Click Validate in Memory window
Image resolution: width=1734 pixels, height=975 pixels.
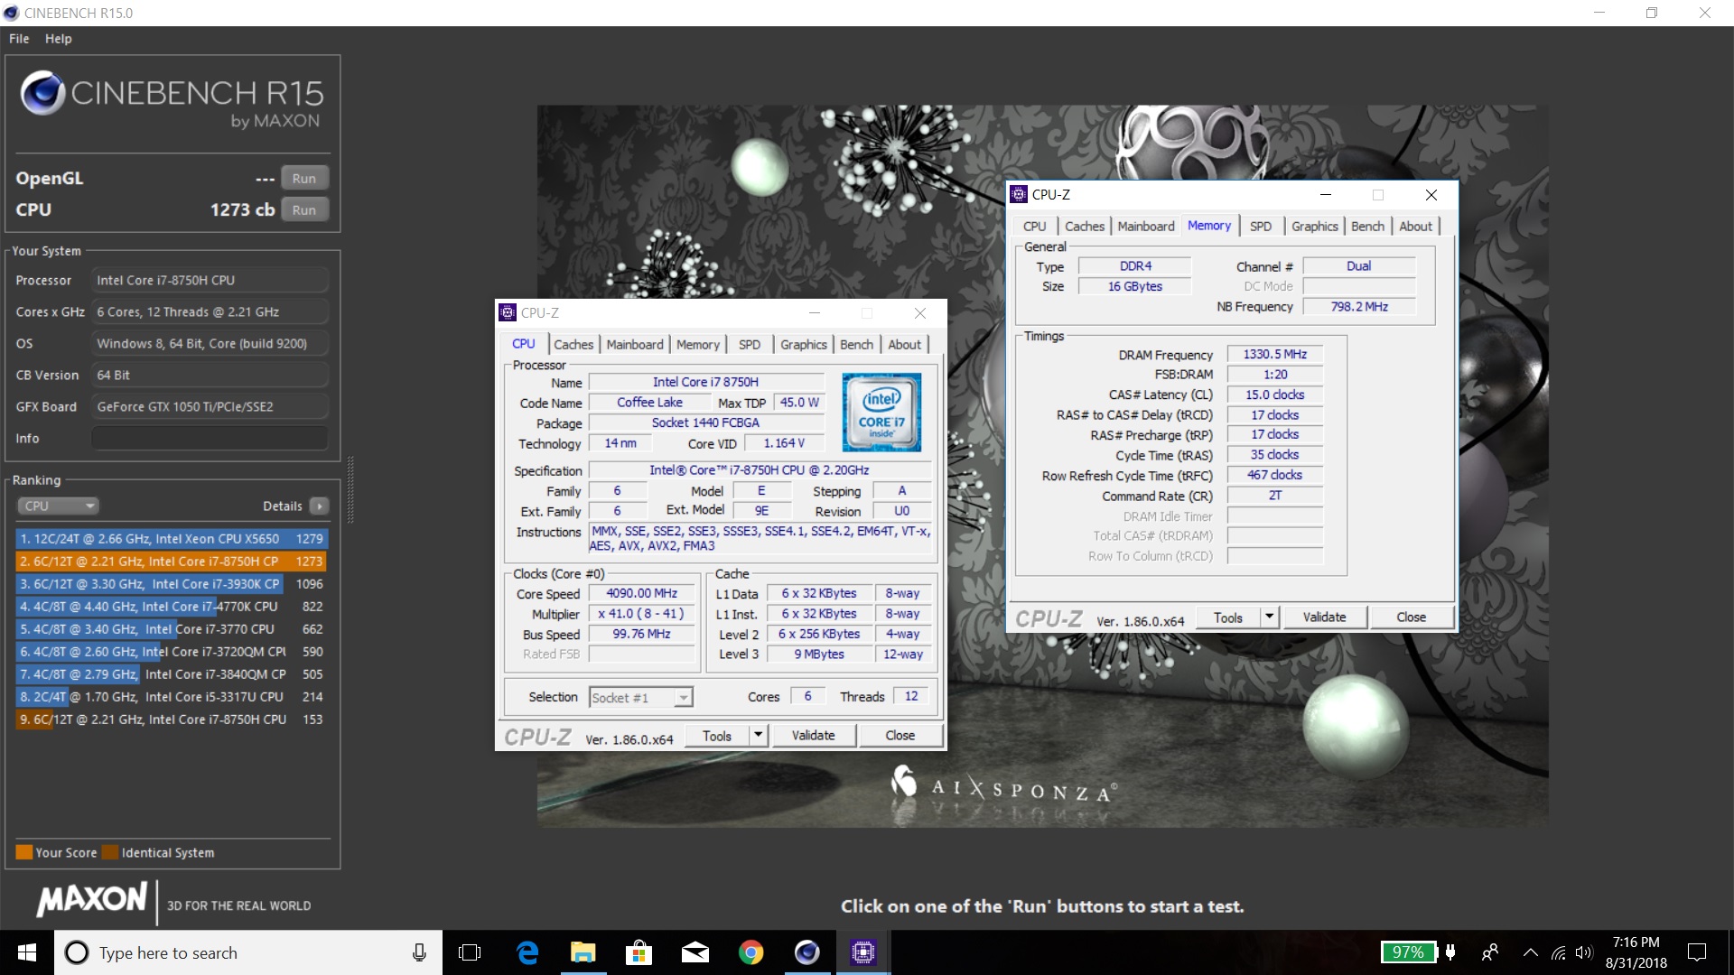point(1324,617)
